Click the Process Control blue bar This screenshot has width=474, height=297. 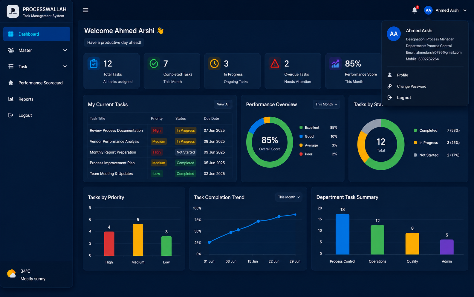(x=342, y=234)
